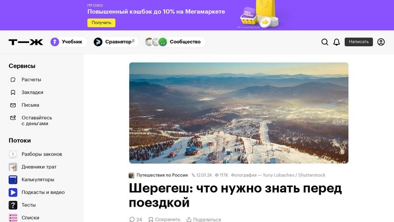Go to the Т—Ж home logo
Viewport: 394px width, 222px height.
26,42
